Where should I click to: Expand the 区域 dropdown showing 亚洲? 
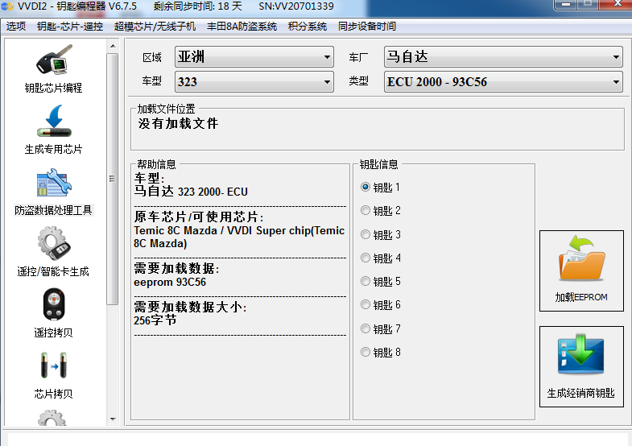tap(254, 57)
